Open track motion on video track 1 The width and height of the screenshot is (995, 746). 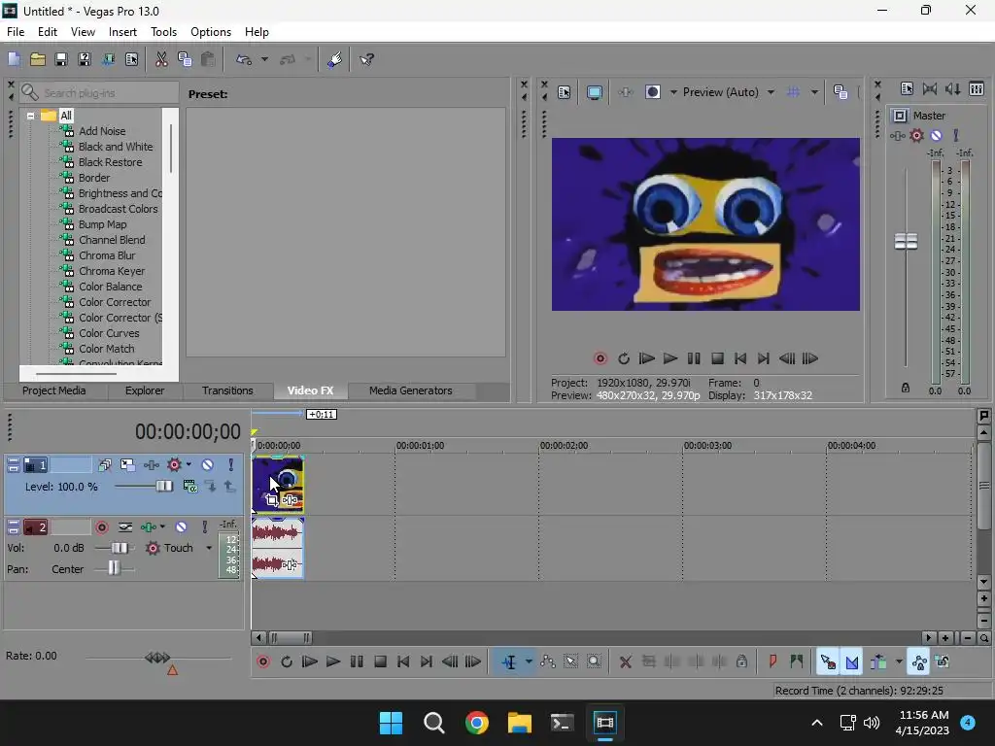(127, 465)
